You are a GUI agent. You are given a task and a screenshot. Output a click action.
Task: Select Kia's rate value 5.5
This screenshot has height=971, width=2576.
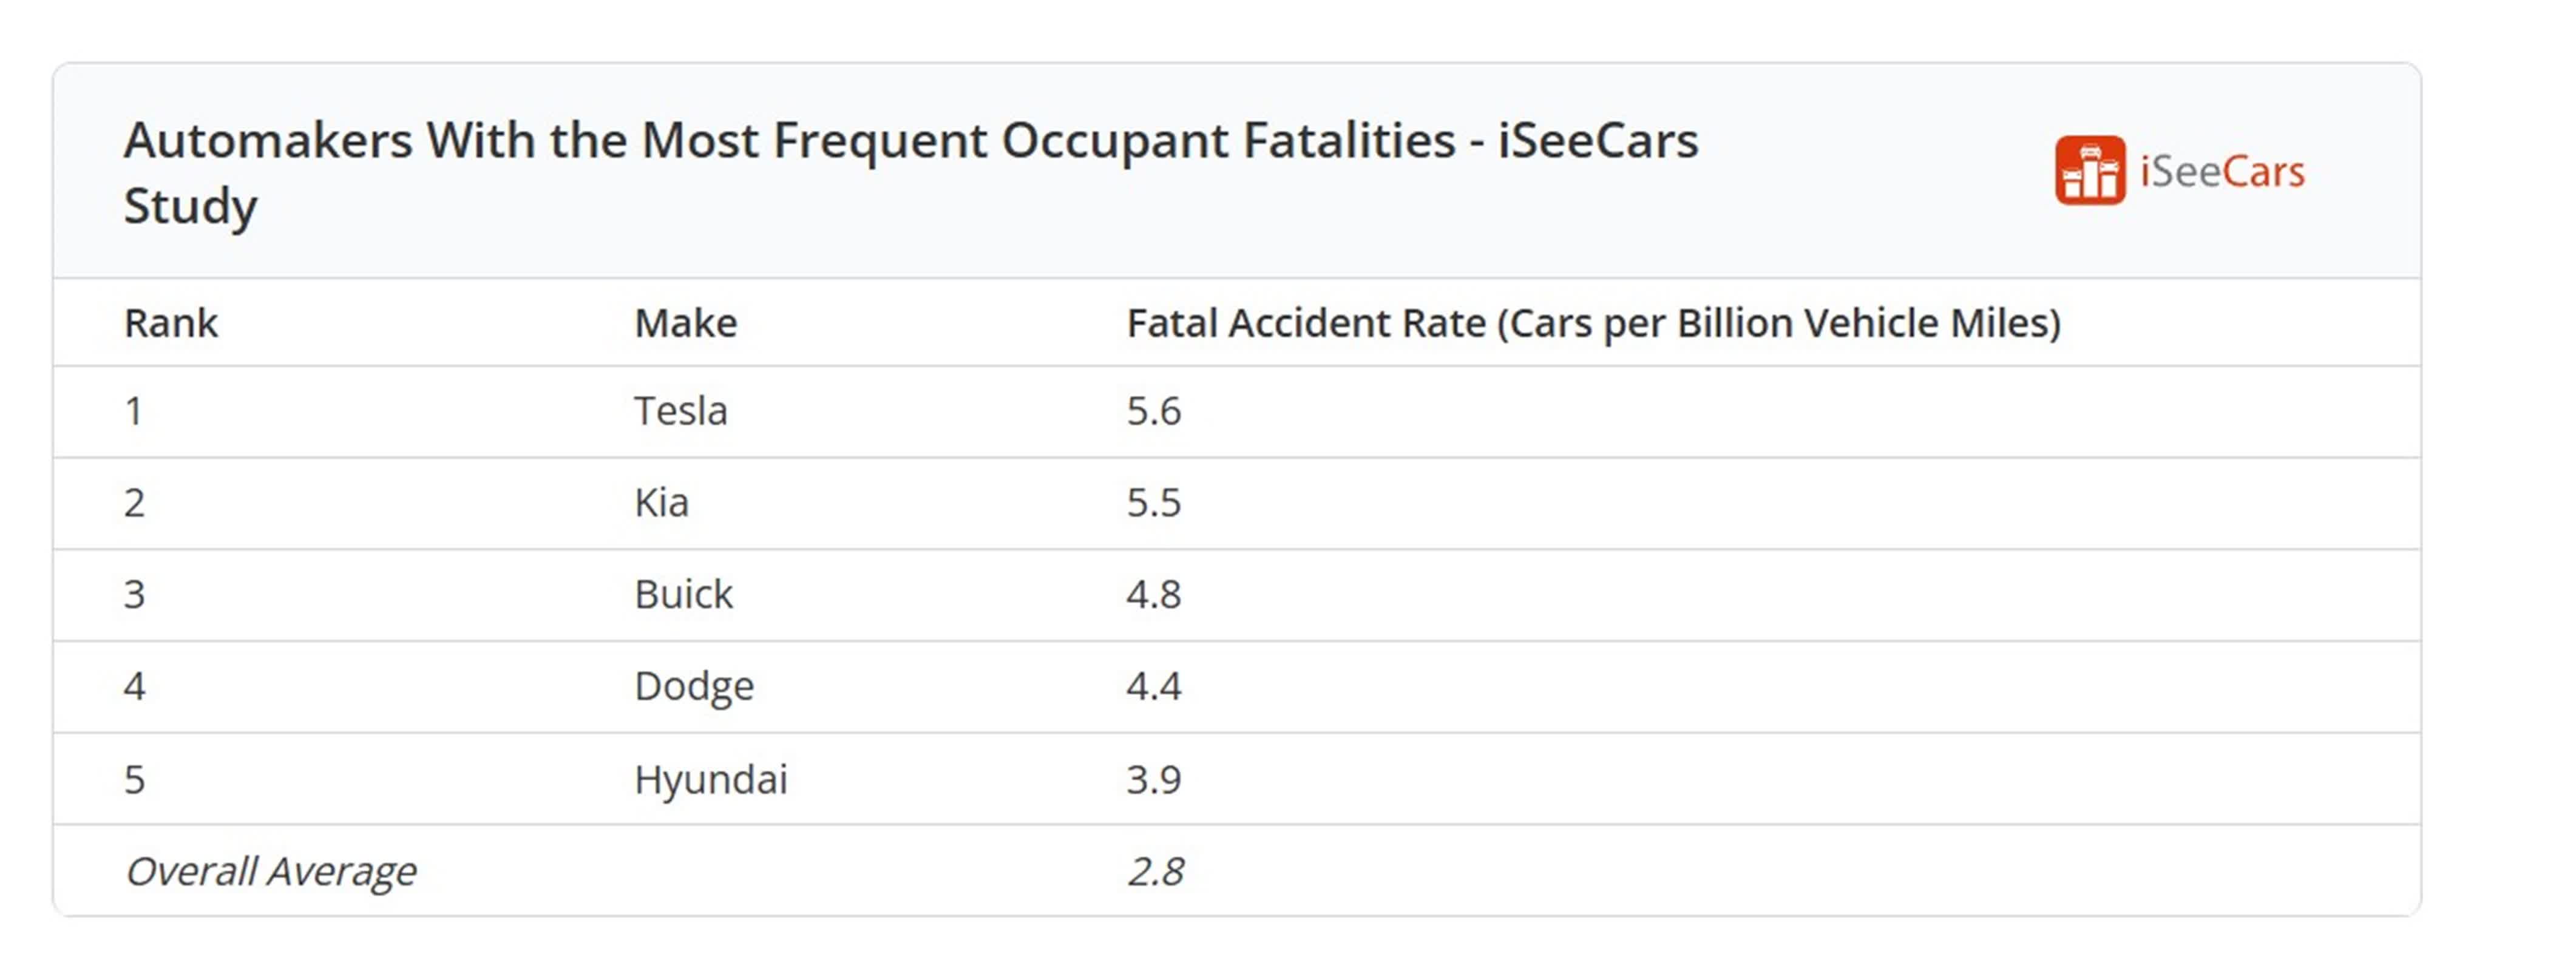pyautogui.click(x=1153, y=502)
